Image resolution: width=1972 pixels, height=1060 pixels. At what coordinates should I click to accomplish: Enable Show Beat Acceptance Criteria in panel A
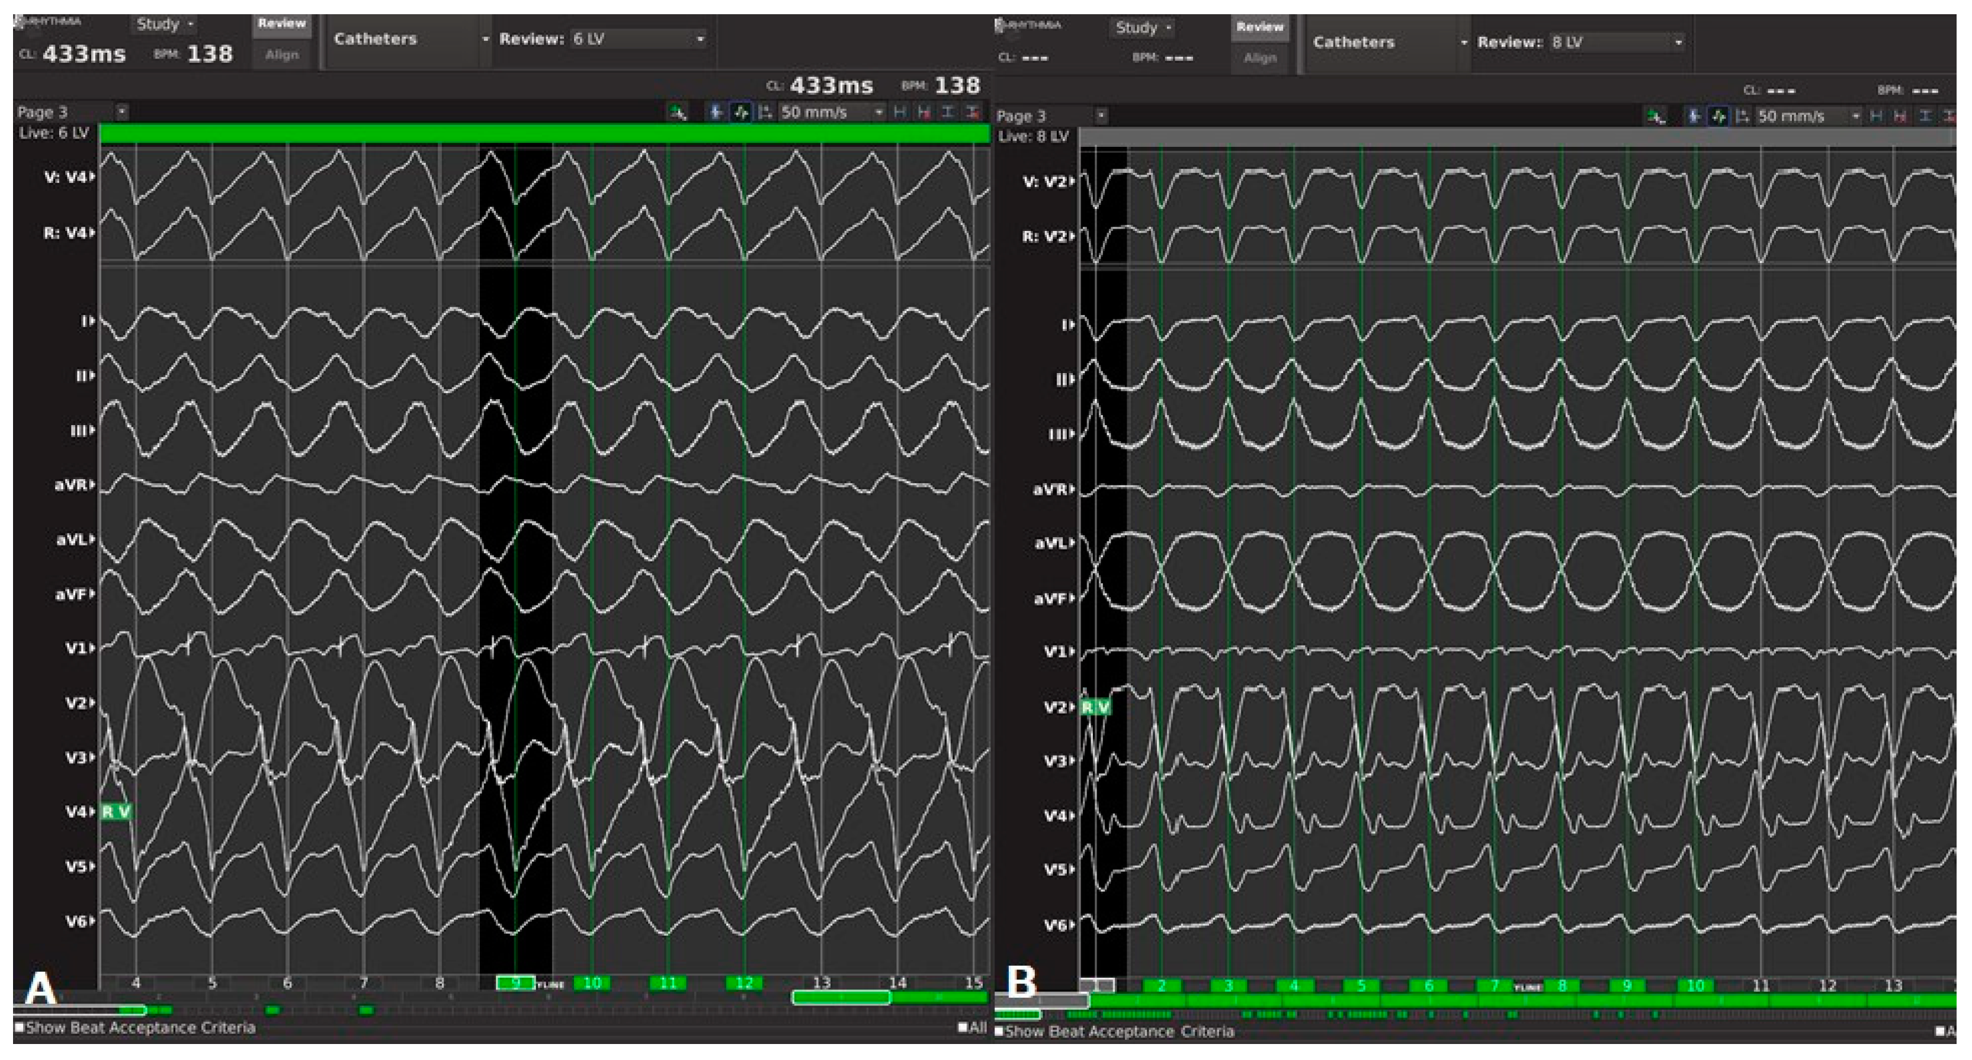pyautogui.click(x=19, y=1027)
